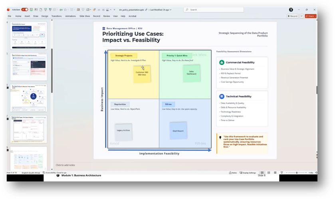Open the Help tab
This screenshot has width=335, height=199.
tap(123, 16)
